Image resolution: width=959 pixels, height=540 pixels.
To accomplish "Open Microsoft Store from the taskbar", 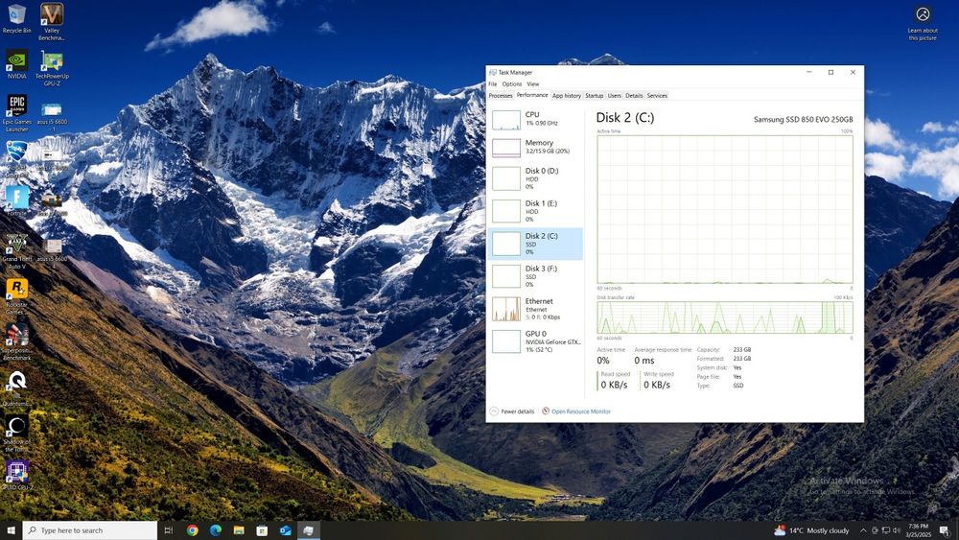I will click(262, 530).
